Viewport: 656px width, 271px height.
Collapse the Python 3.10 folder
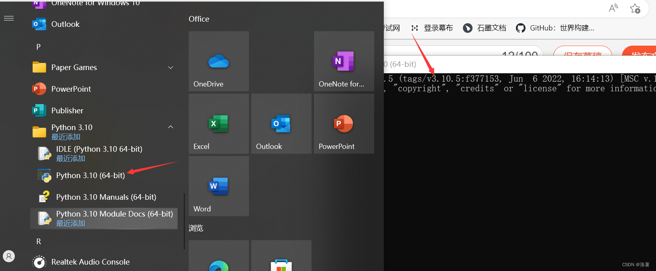pos(104,132)
